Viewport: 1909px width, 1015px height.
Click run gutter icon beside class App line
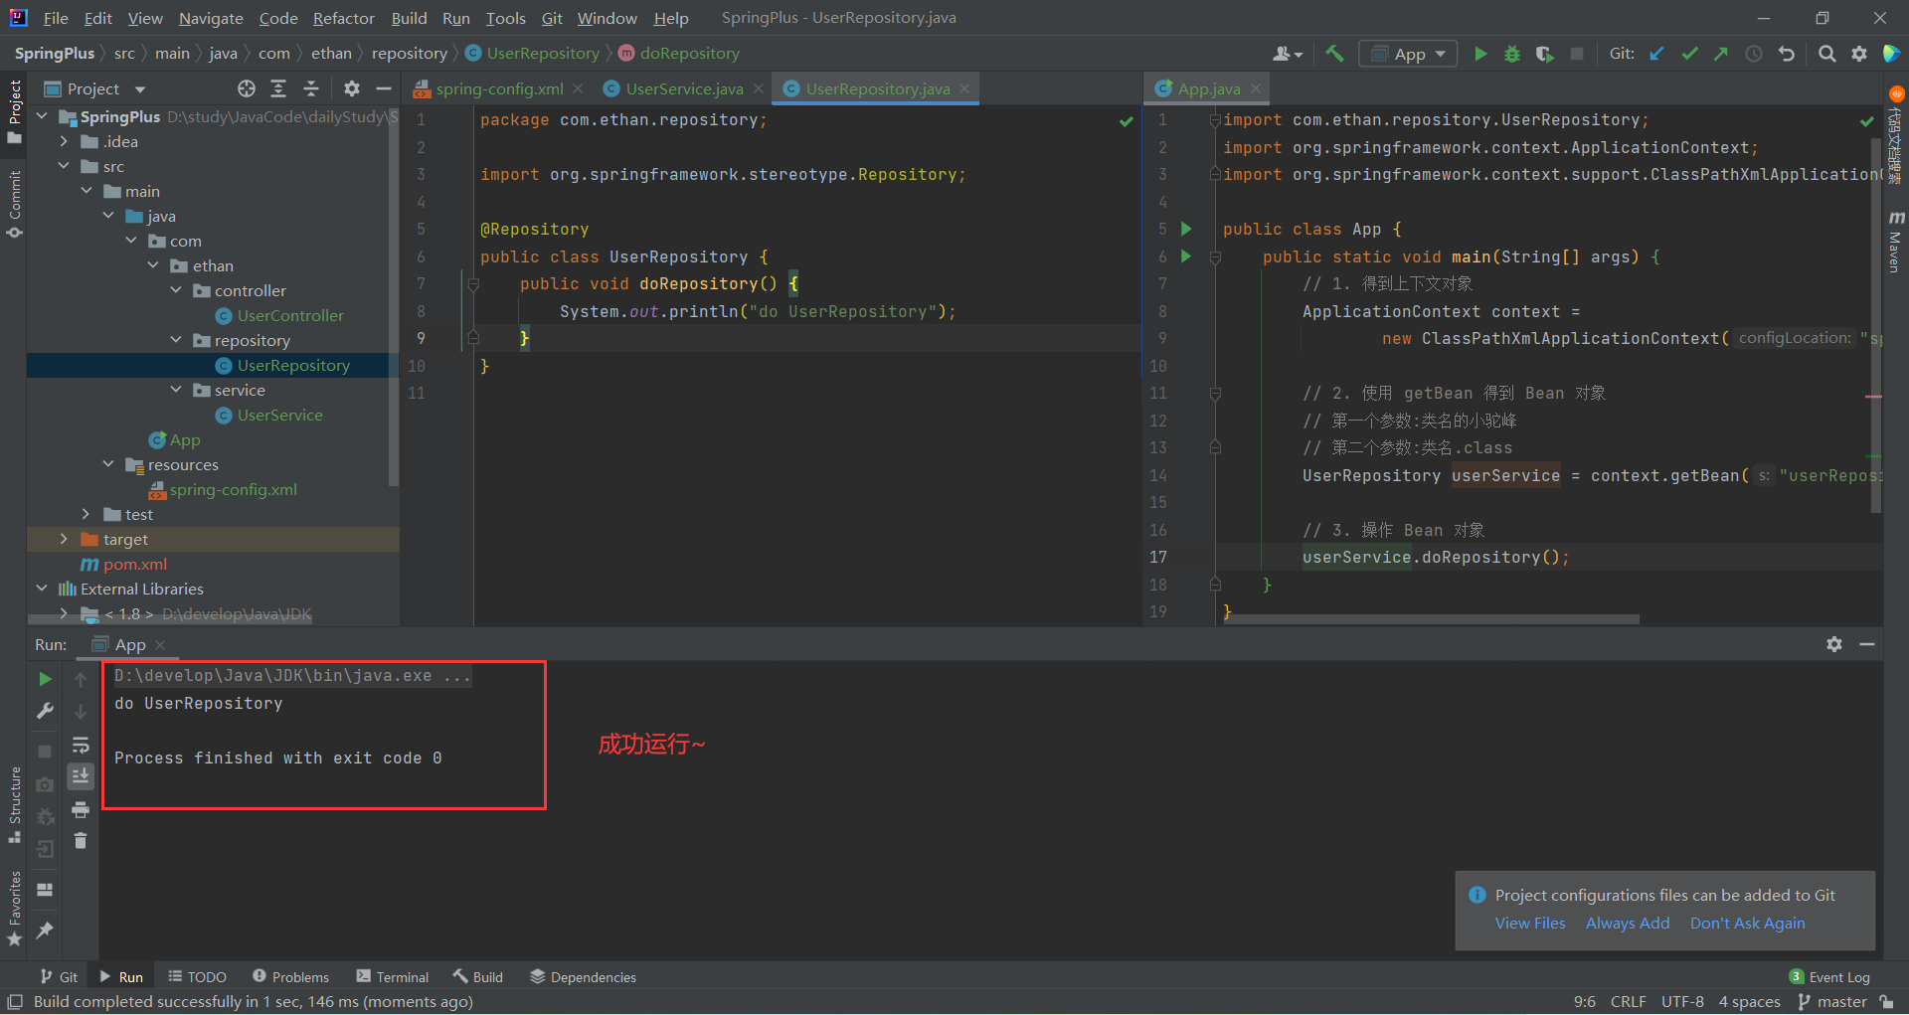[x=1185, y=229]
